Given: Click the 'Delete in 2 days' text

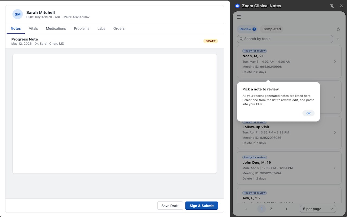Looking at the screenshot, I should click(x=254, y=179).
